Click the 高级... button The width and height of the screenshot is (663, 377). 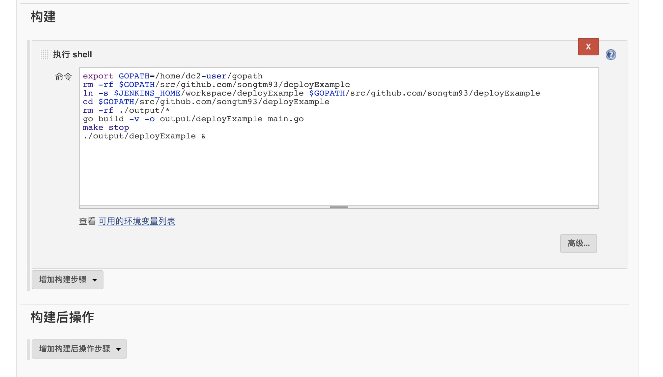578,244
